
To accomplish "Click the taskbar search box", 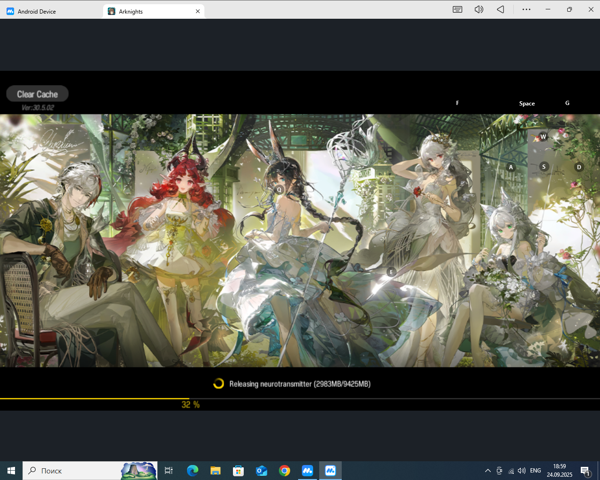I will click(x=90, y=471).
